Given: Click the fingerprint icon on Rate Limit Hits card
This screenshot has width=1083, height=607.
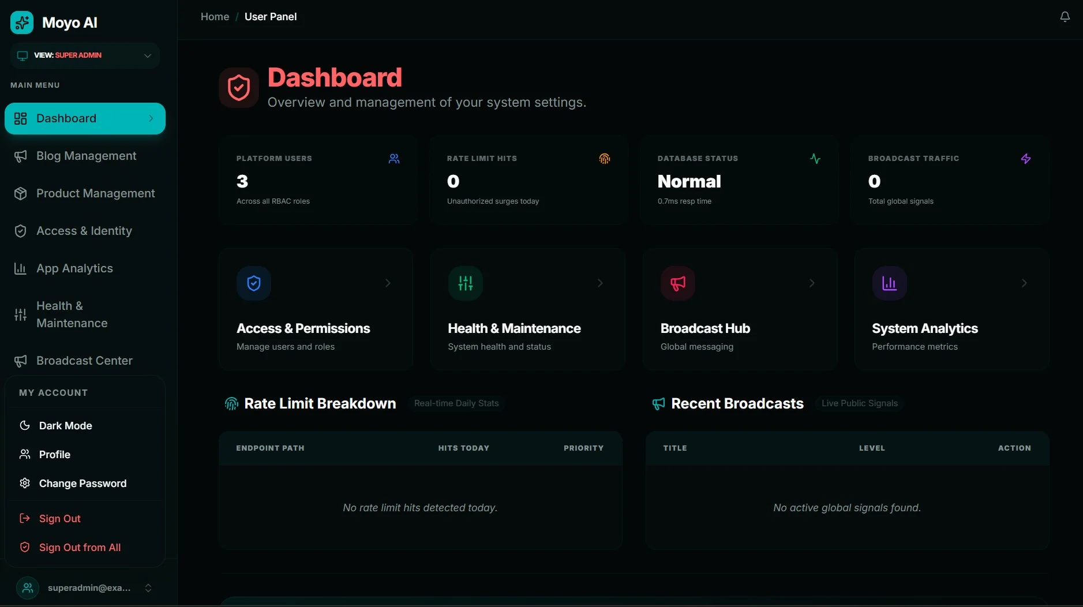Looking at the screenshot, I should click(x=604, y=158).
